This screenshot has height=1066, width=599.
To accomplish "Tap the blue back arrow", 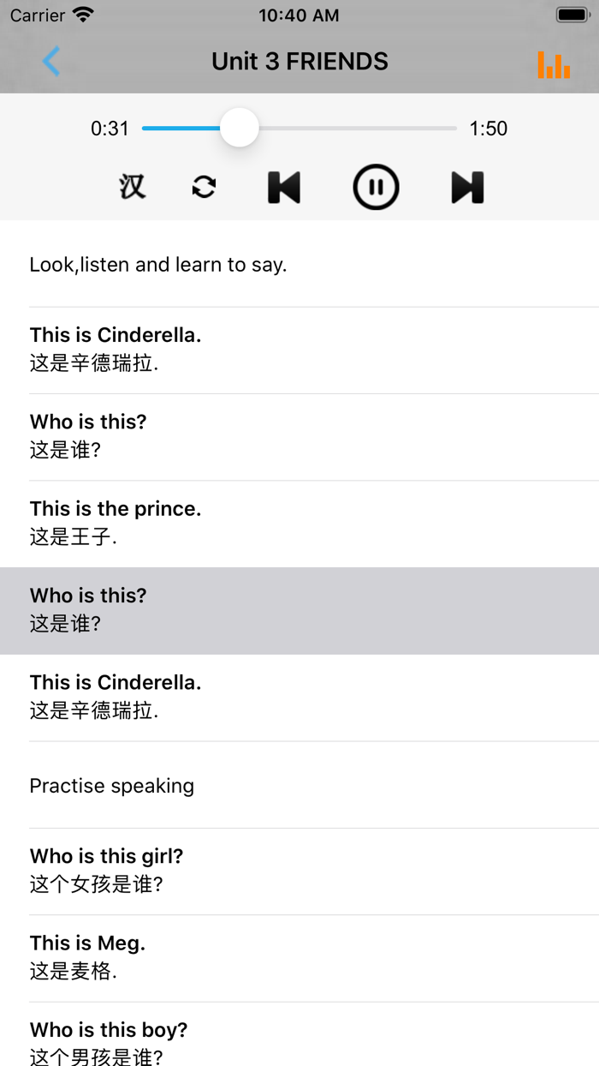I will (x=51, y=62).
